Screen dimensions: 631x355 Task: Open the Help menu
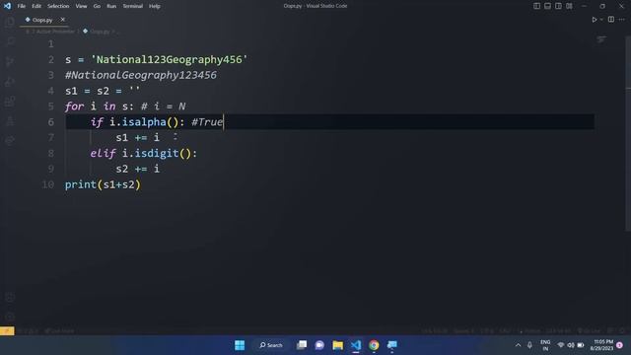[155, 6]
